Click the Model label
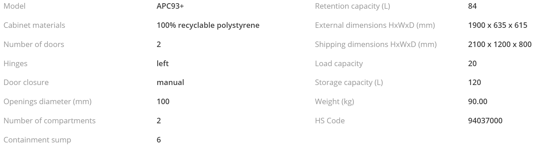The width and height of the screenshot is (537, 150). click(x=15, y=6)
